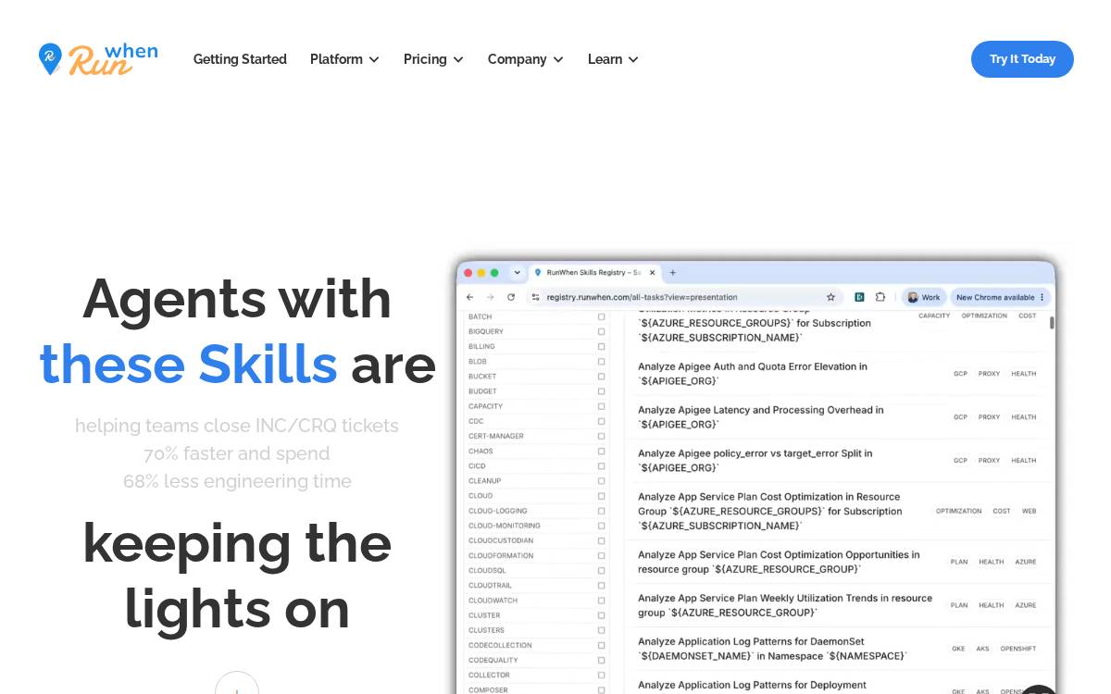This screenshot has height=694, width=1111.
Task: Select the RunWhen Skills Registry tab
Action: click(593, 273)
